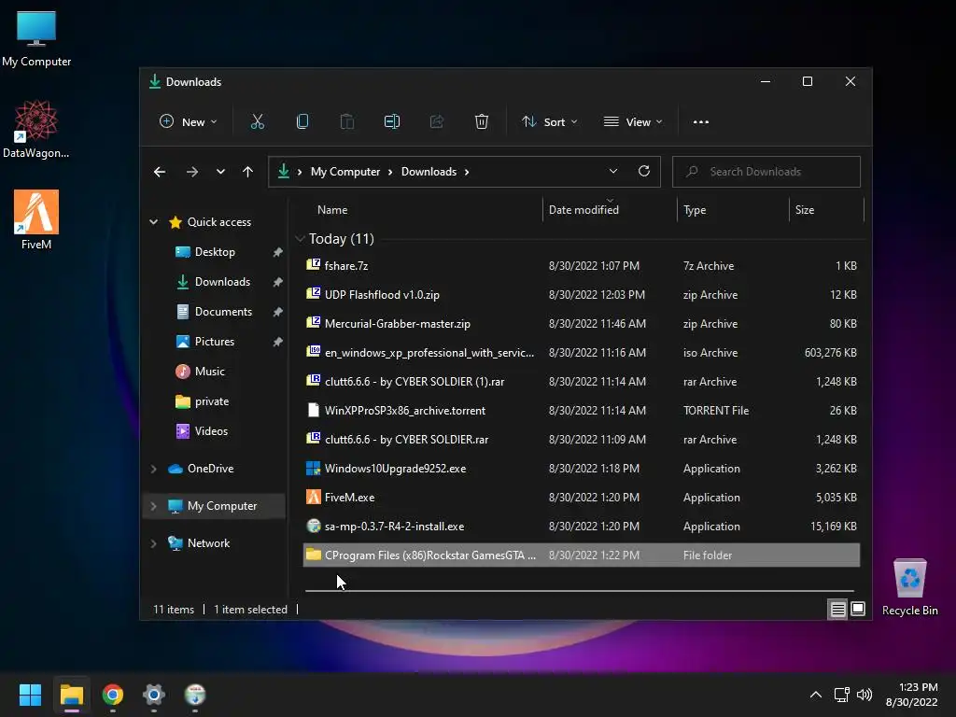Switch to large thumbnails view icon in status bar
The height and width of the screenshot is (717, 956).
point(858,609)
